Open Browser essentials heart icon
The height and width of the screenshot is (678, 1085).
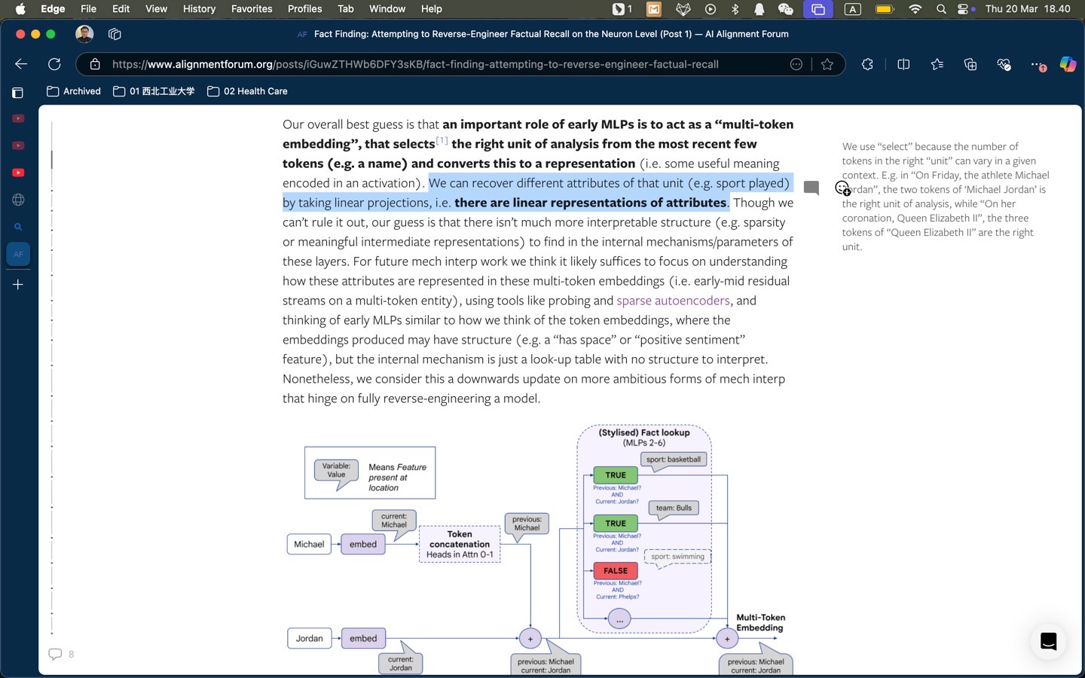[x=1004, y=64]
